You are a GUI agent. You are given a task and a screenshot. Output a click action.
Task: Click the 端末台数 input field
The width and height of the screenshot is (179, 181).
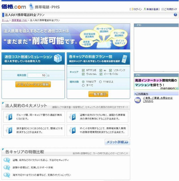[x=37, y=75]
